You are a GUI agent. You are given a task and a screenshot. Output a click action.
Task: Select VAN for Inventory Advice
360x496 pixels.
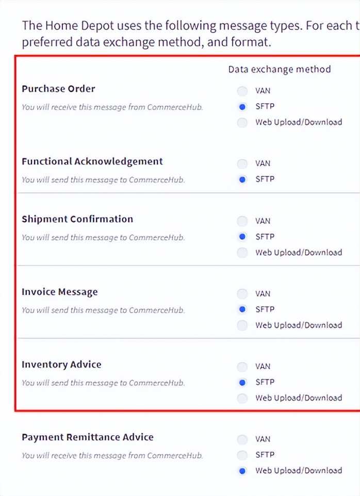pyautogui.click(x=242, y=367)
